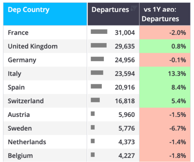Select the Austria row label
Image resolution: width=194 pixels, height=162 pixels.
point(19,115)
